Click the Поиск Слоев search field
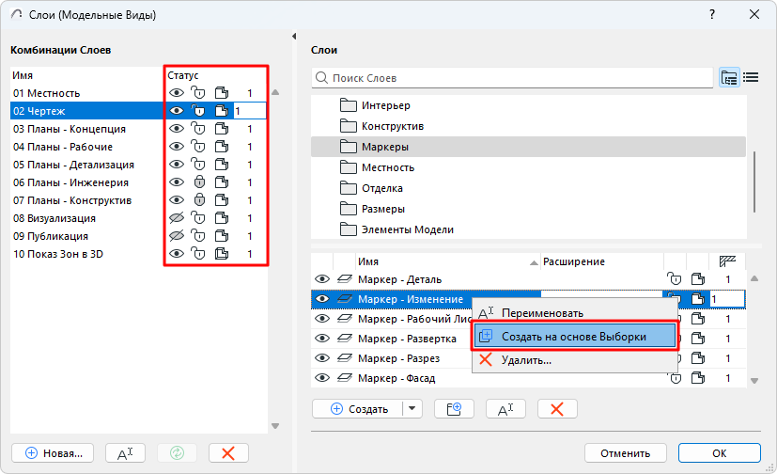This screenshot has width=777, height=474. [x=512, y=78]
